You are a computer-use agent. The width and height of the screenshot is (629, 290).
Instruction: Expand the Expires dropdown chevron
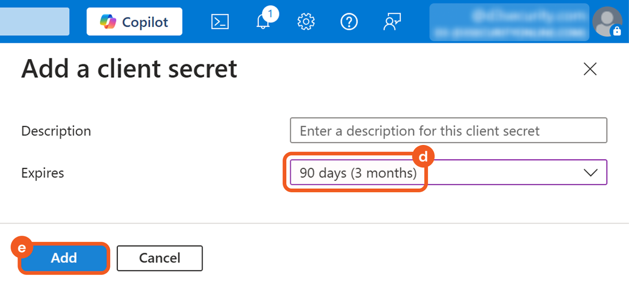(590, 173)
